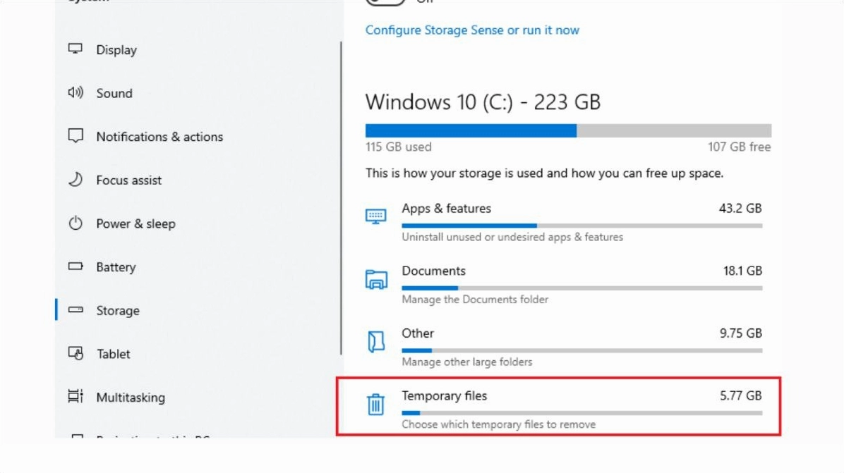Click the Power & sleep power icon

76,223
